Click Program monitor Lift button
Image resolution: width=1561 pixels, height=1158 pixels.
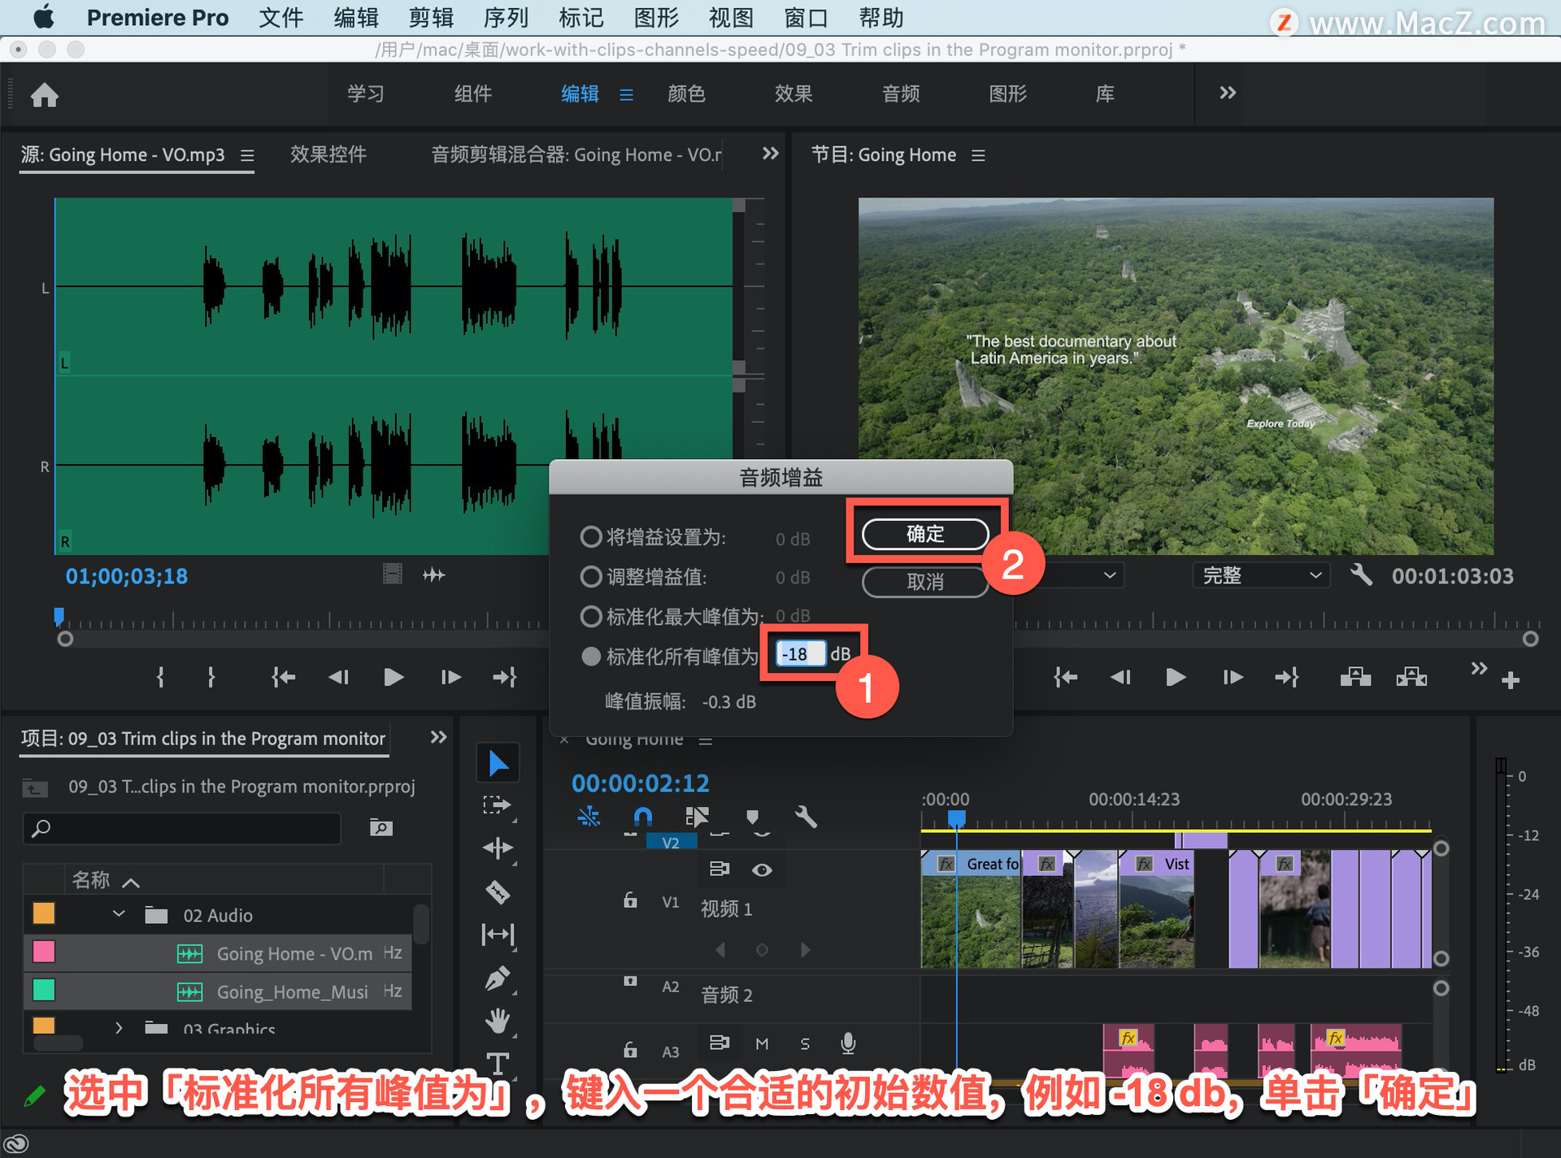point(1355,677)
